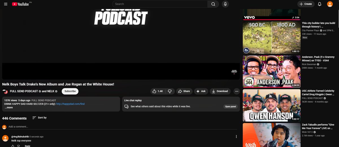The height and width of the screenshot is (147, 339).
Task: Open options menu for Nelk top everyone comment
Action: tap(236, 137)
